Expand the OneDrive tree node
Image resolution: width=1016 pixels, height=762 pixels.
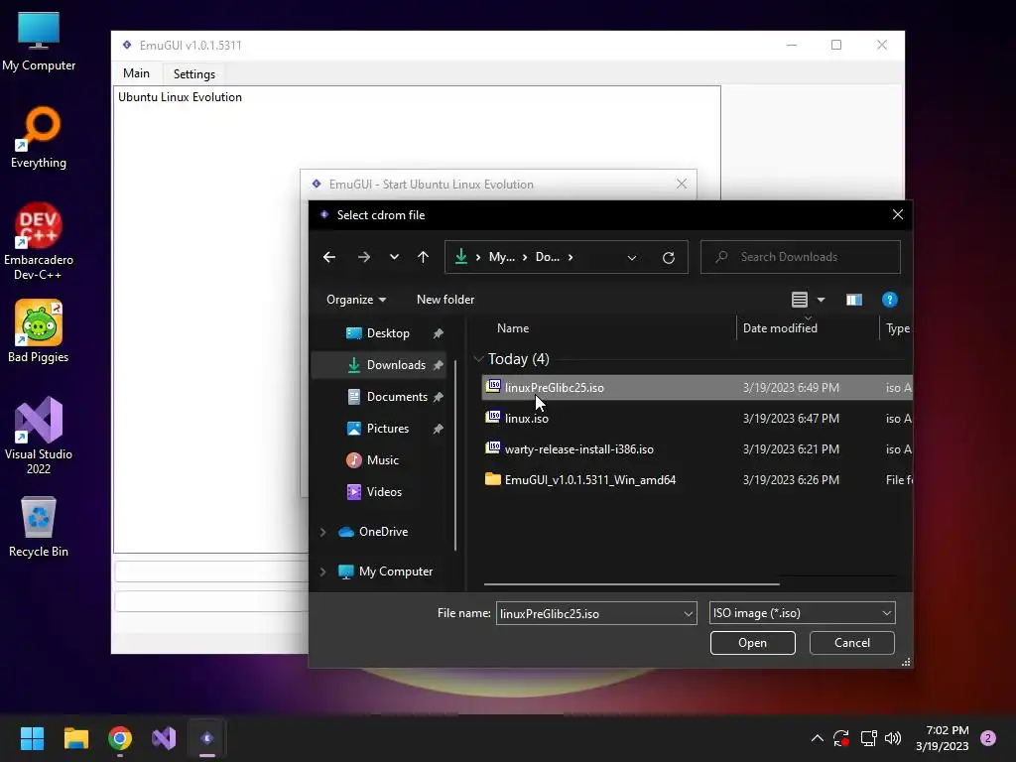pyautogui.click(x=322, y=532)
